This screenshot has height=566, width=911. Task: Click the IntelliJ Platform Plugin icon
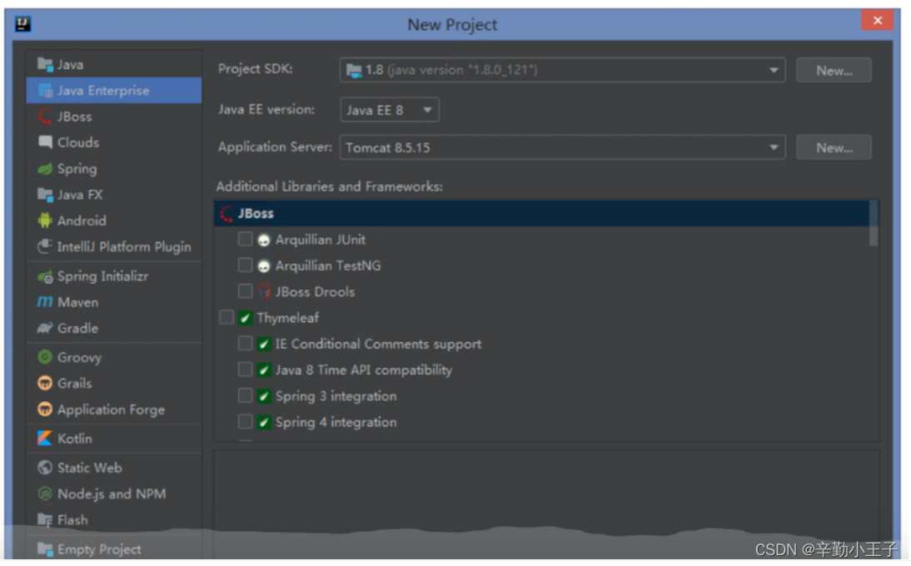[45, 246]
